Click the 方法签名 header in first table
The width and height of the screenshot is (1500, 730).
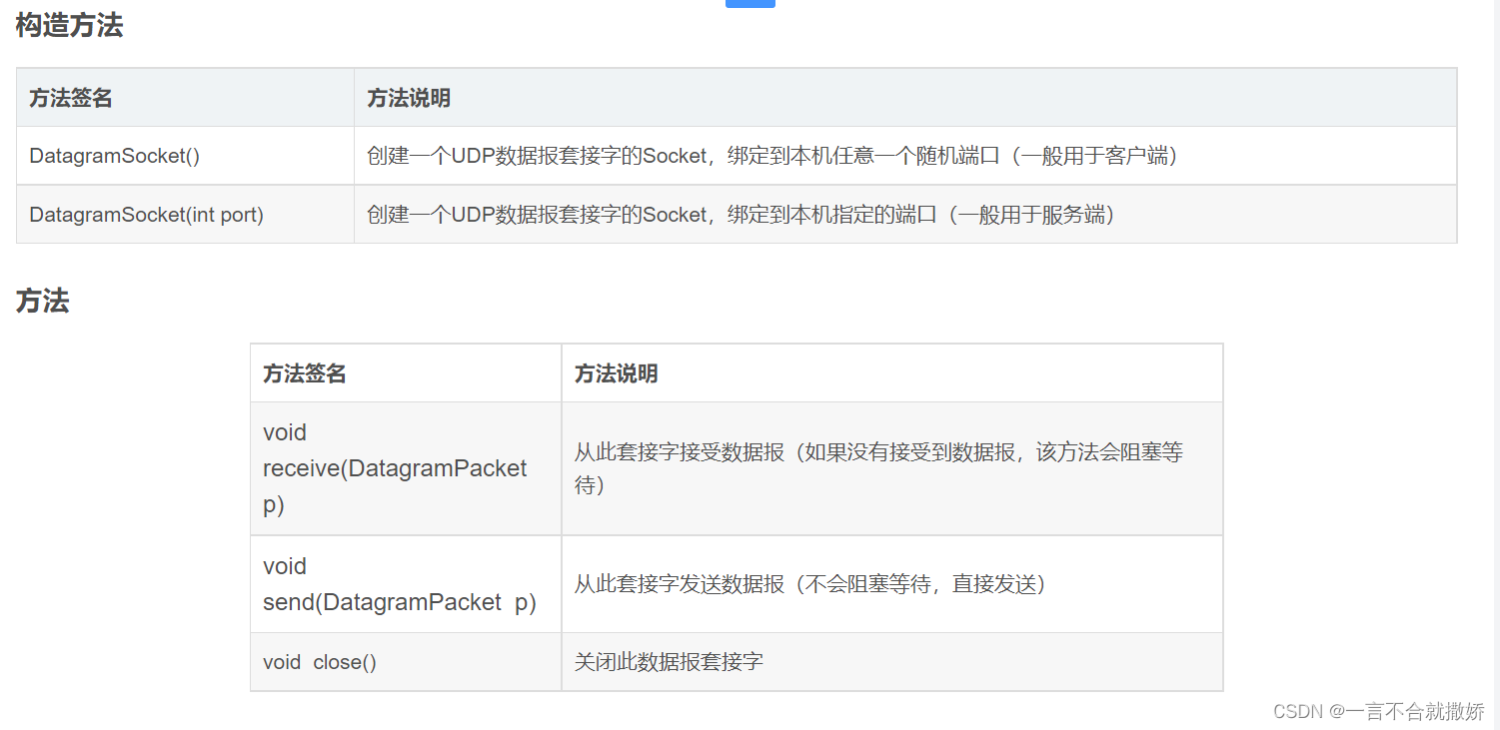(71, 98)
